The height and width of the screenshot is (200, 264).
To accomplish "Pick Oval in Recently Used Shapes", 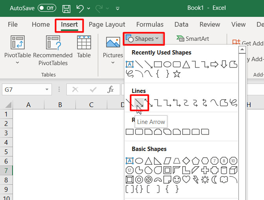I will (x=167, y=64).
